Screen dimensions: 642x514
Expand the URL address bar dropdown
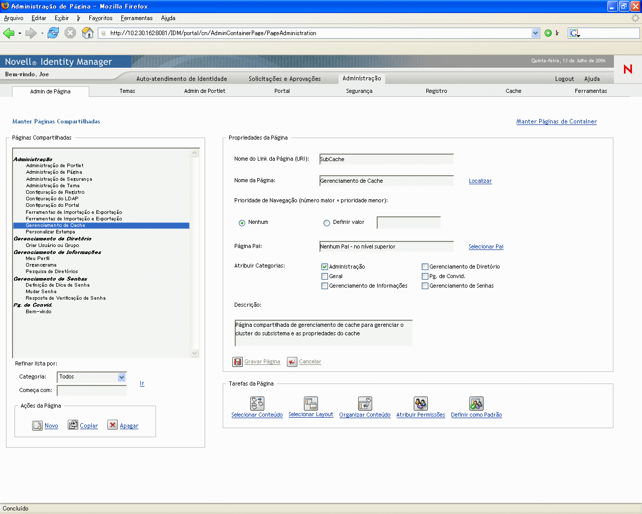535,33
